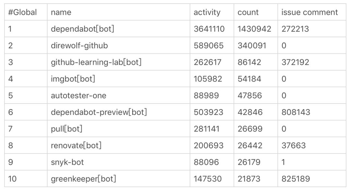Select the activity column header

point(207,13)
